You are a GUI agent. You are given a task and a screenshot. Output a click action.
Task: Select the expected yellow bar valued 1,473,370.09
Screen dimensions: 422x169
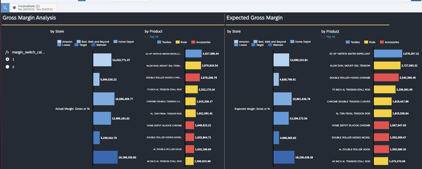[x=381, y=161]
